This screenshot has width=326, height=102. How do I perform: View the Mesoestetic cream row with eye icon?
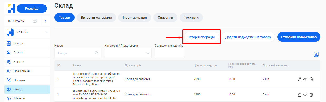[x=305, y=79]
